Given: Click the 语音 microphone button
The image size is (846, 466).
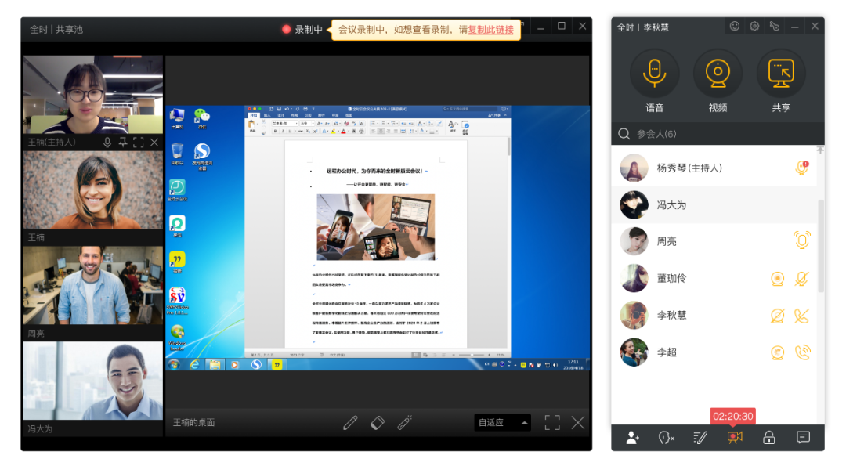Looking at the screenshot, I should 654,74.
